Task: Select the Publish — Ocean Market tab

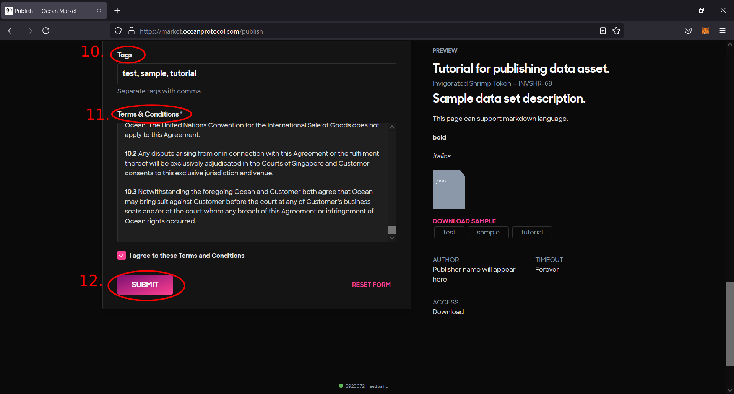Action: [54, 11]
